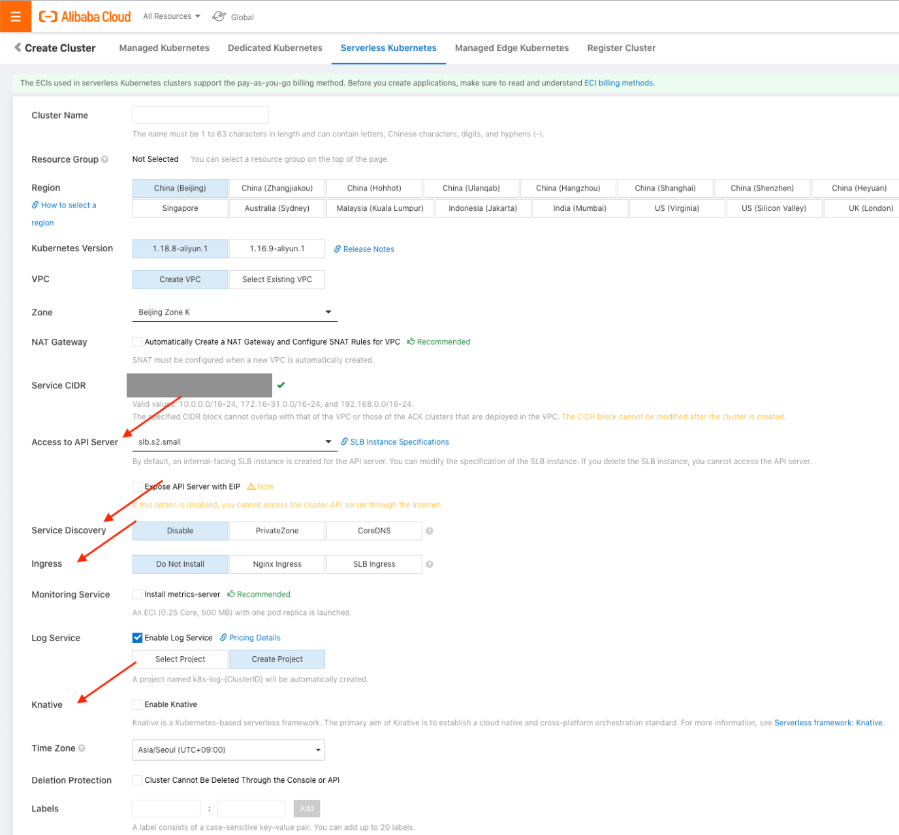Click the Cluster Name input field
Viewport: 899px width, 835px height.
pyautogui.click(x=200, y=116)
